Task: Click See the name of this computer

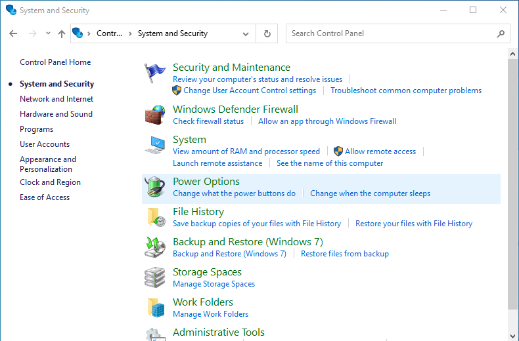Action: click(330, 163)
